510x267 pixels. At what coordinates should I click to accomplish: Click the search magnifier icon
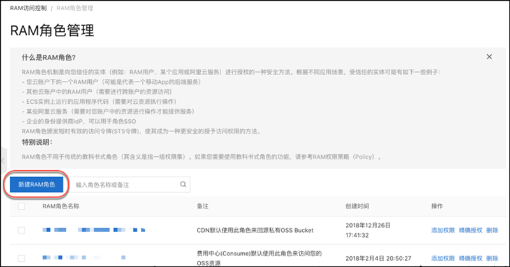click(x=182, y=184)
